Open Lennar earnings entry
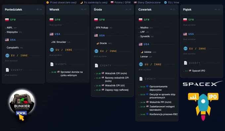 tap(144, 57)
